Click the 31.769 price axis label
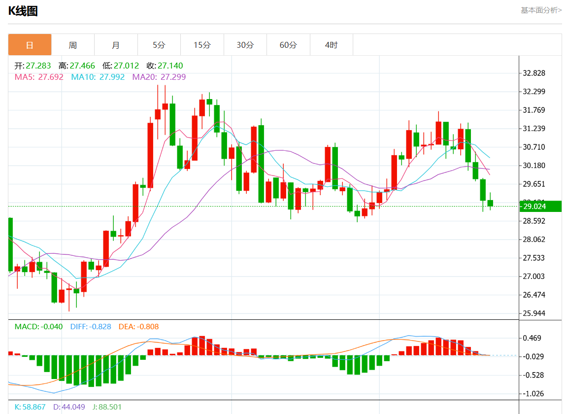Viewport: 568px width, 414px height. tap(534, 110)
